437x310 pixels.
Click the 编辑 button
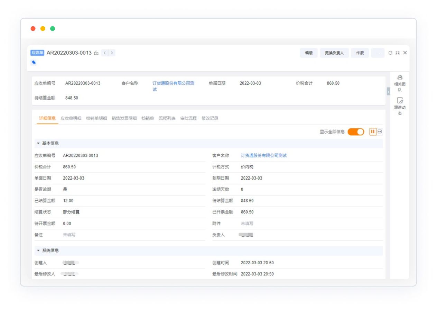(x=309, y=53)
